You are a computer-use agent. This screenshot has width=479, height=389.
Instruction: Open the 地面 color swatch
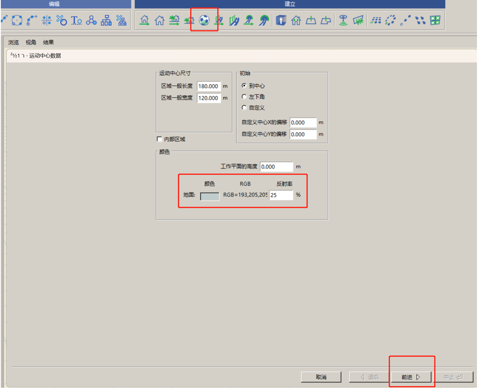209,196
